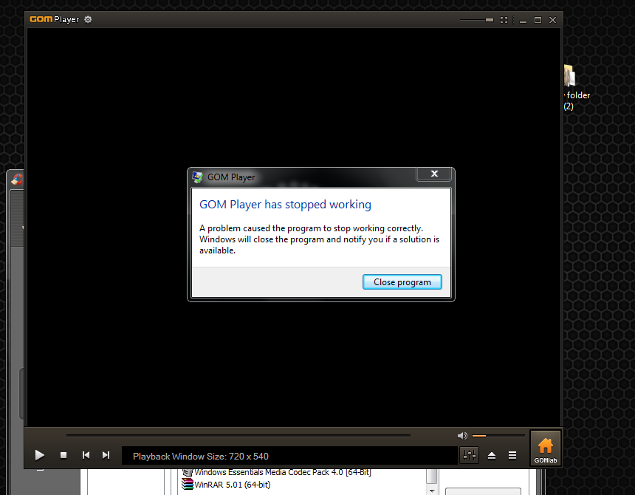Click the GOM Player has stopped working heading
This screenshot has width=635, height=495.
pyautogui.click(x=285, y=205)
